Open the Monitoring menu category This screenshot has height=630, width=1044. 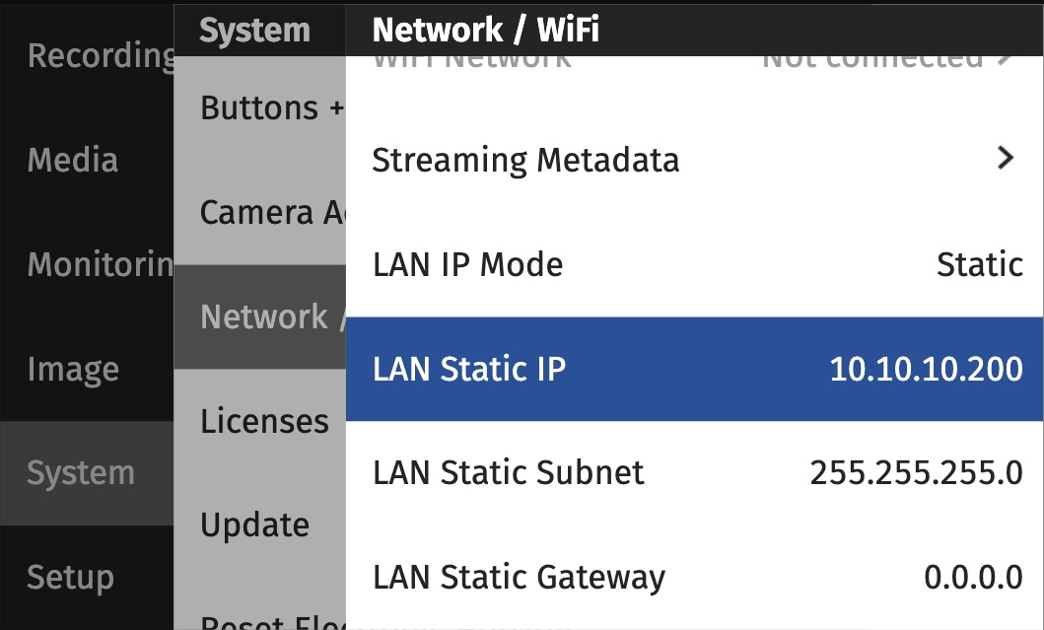100,264
